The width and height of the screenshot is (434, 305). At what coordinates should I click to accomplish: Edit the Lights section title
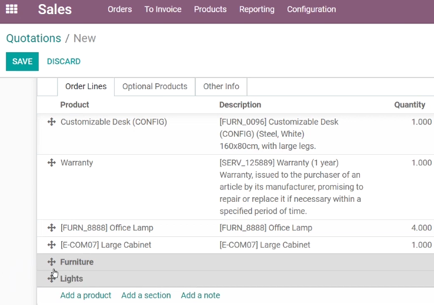point(71,279)
